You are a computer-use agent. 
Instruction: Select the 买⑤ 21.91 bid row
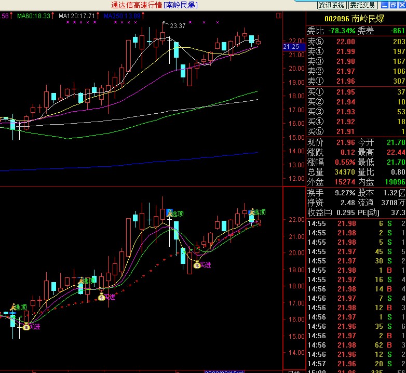(356, 131)
